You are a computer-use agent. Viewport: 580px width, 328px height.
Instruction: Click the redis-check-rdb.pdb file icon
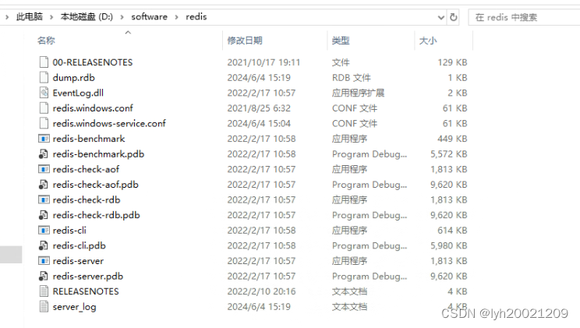click(44, 215)
